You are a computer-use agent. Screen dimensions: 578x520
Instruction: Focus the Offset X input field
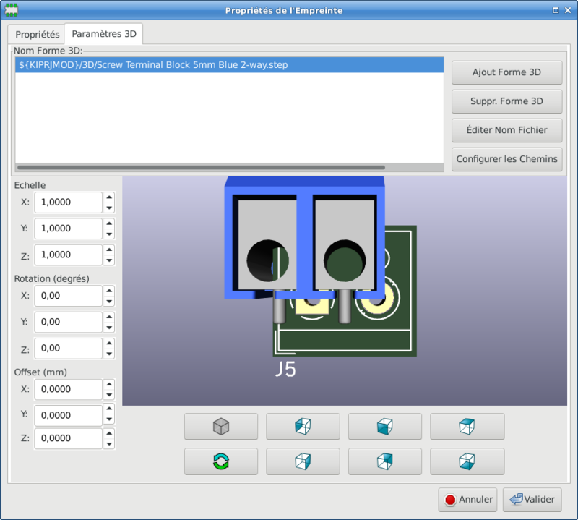pyautogui.click(x=68, y=389)
